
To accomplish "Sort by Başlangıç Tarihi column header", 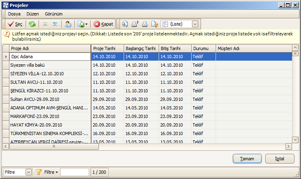I will click(141, 48).
